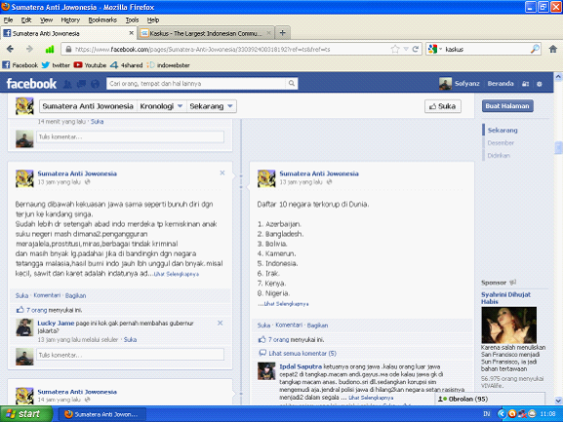The height and width of the screenshot is (422, 563).
Task: Open a new browser tab with the plus button
Action: coord(283,33)
